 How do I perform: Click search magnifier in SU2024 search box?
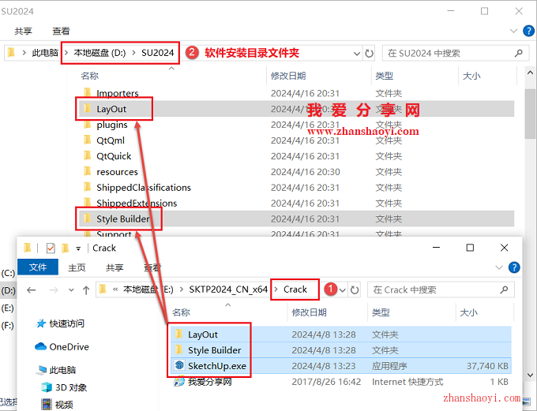click(x=519, y=53)
